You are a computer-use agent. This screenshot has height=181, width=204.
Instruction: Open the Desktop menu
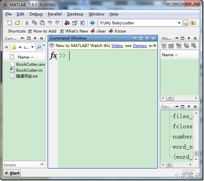pos(75,14)
